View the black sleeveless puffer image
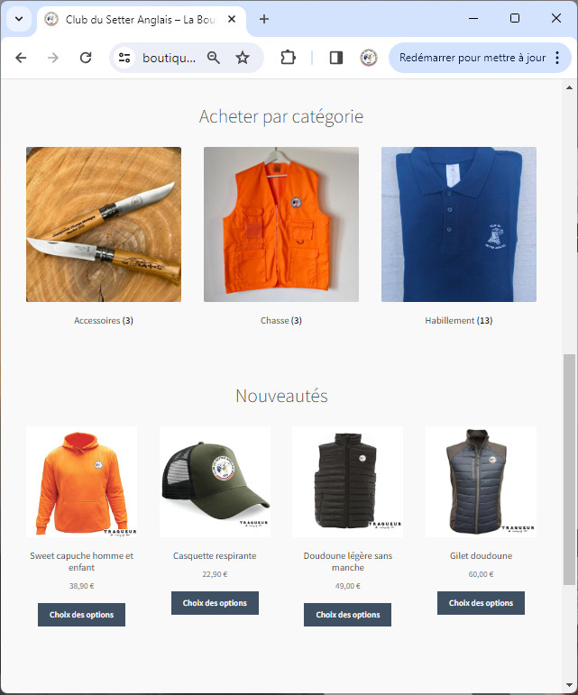The width and height of the screenshot is (578, 695). 348,481
